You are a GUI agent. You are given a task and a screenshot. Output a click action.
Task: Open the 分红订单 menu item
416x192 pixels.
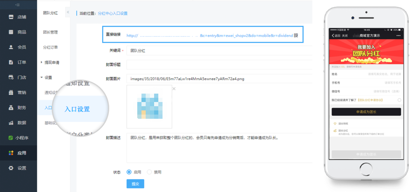tap(50, 47)
